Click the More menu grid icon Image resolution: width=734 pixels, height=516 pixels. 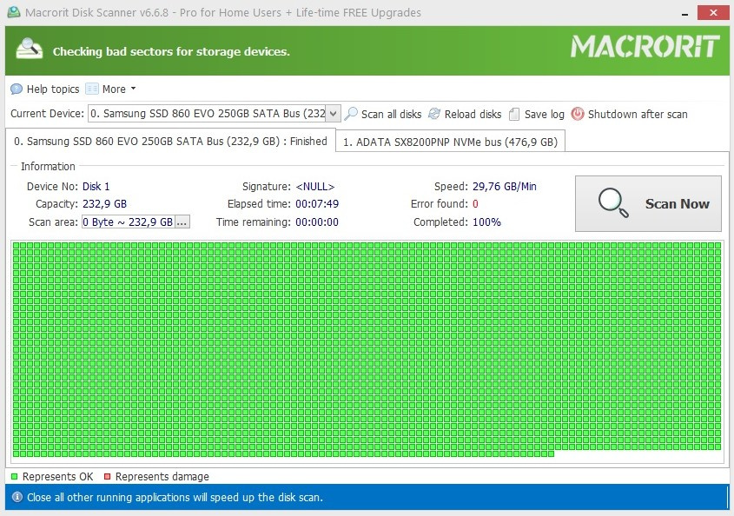pos(92,89)
